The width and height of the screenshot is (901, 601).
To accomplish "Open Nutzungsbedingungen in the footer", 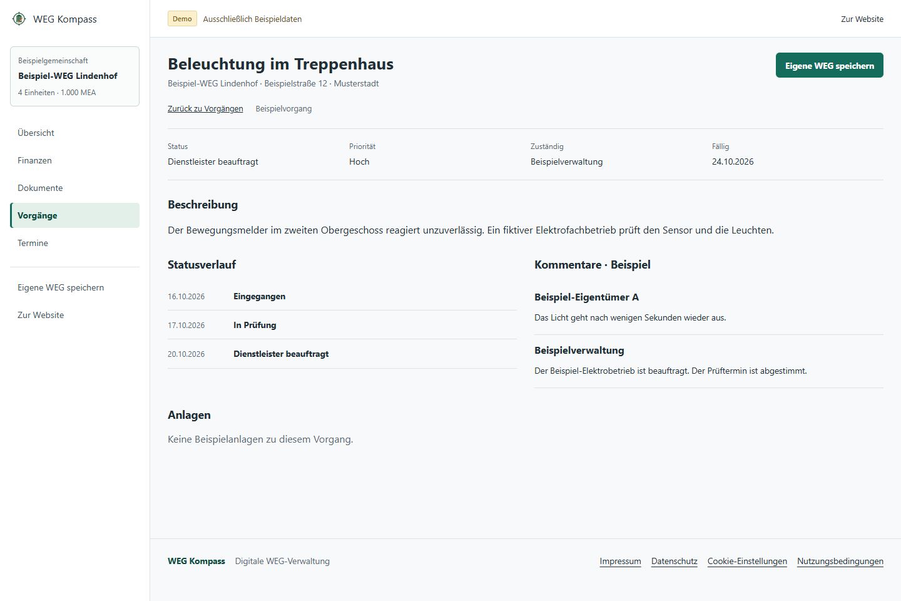I will coord(840,561).
